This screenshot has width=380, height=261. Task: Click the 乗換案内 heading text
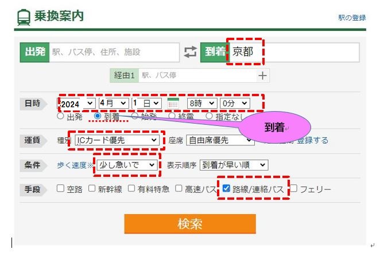coord(59,16)
